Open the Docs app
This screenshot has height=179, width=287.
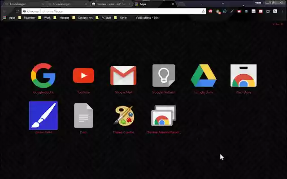tap(83, 115)
